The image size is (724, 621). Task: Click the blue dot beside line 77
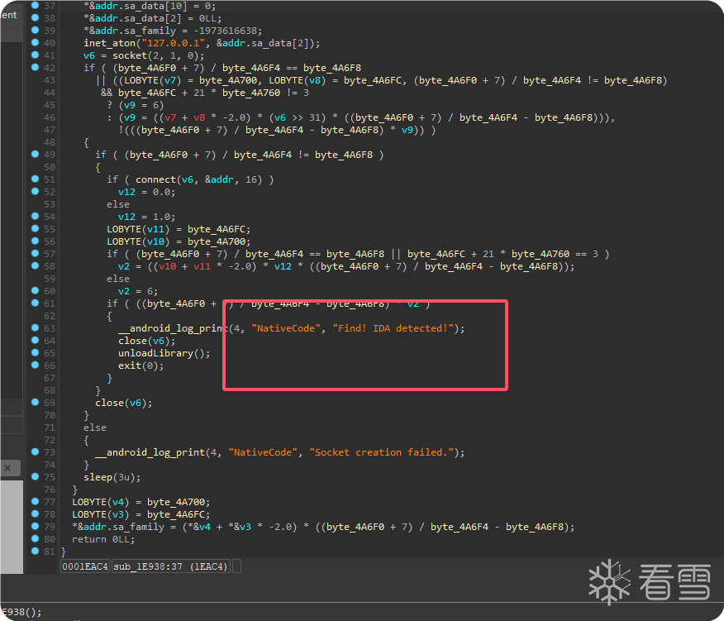tap(35, 501)
